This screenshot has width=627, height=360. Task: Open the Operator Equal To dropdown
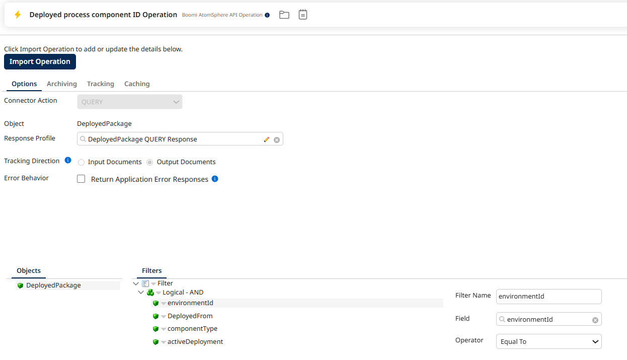548,341
